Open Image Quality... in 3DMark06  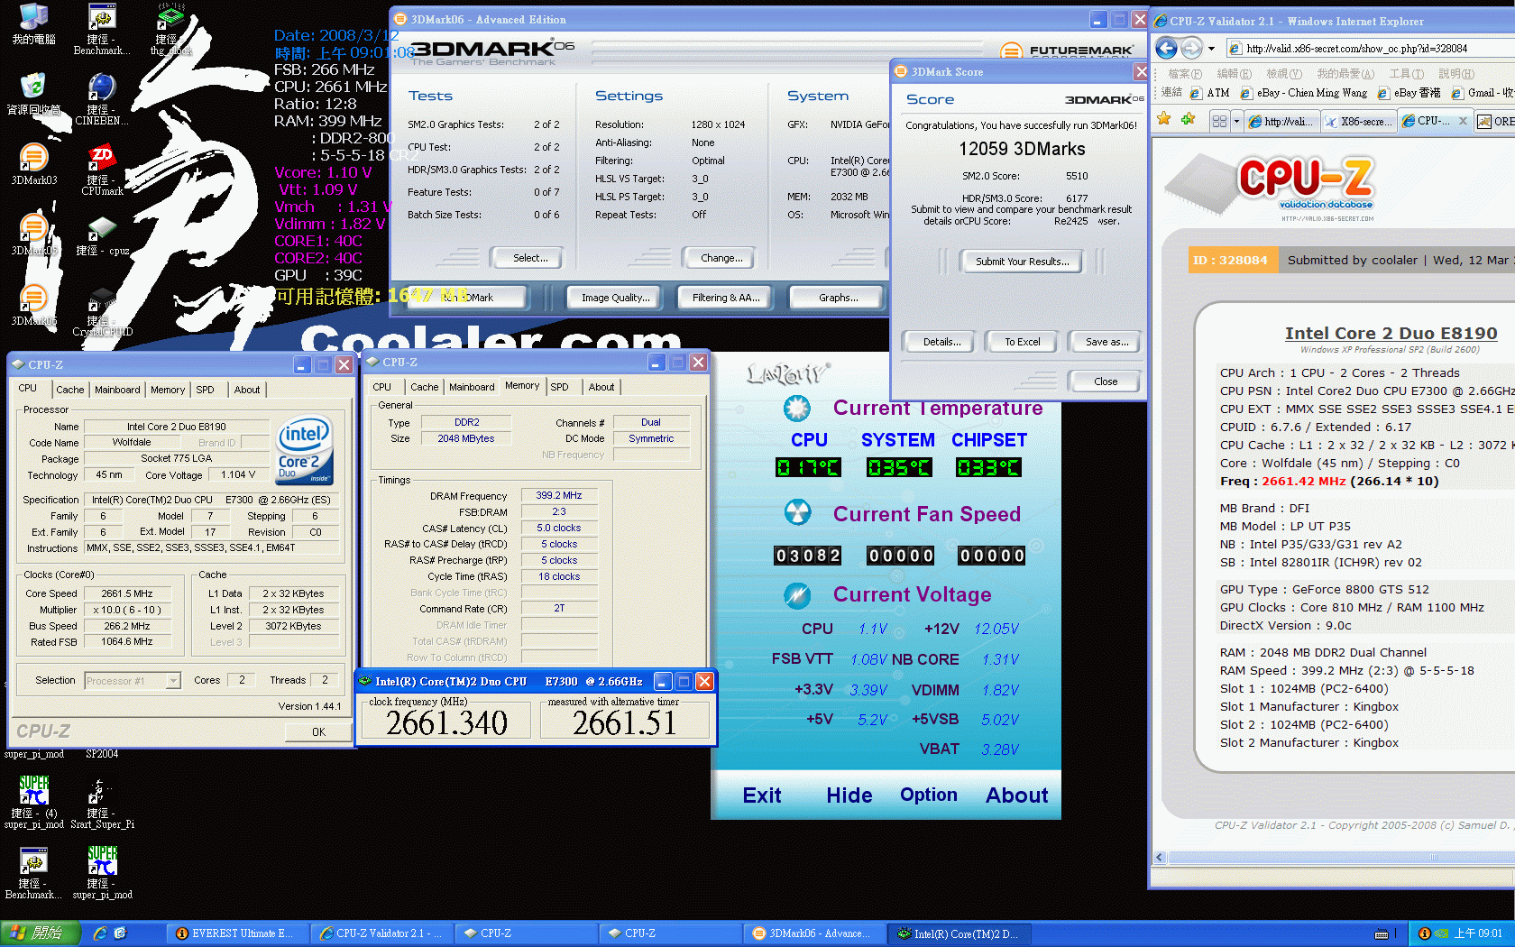[x=615, y=298]
